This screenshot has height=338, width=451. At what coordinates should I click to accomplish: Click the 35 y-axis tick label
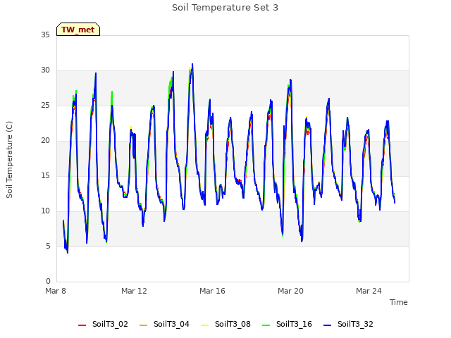[x=45, y=35]
